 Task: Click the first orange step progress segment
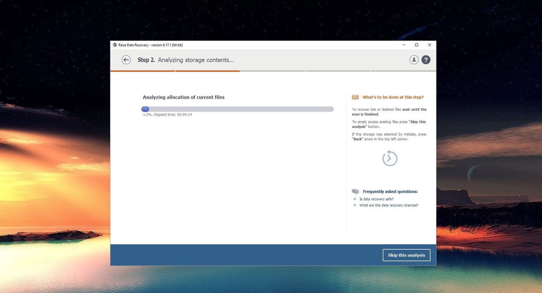143,71
